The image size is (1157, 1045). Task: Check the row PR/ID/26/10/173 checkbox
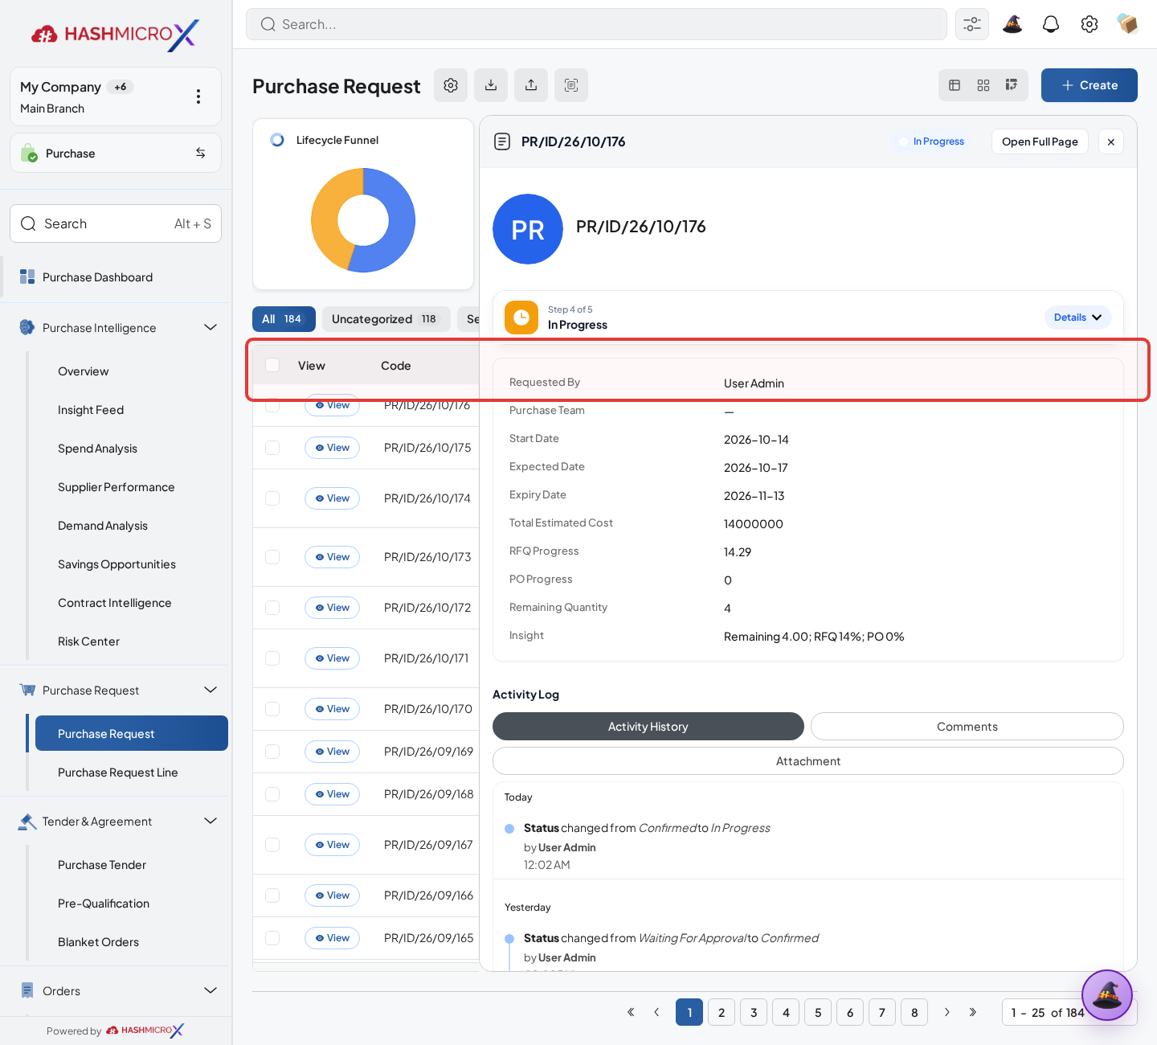point(272,557)
